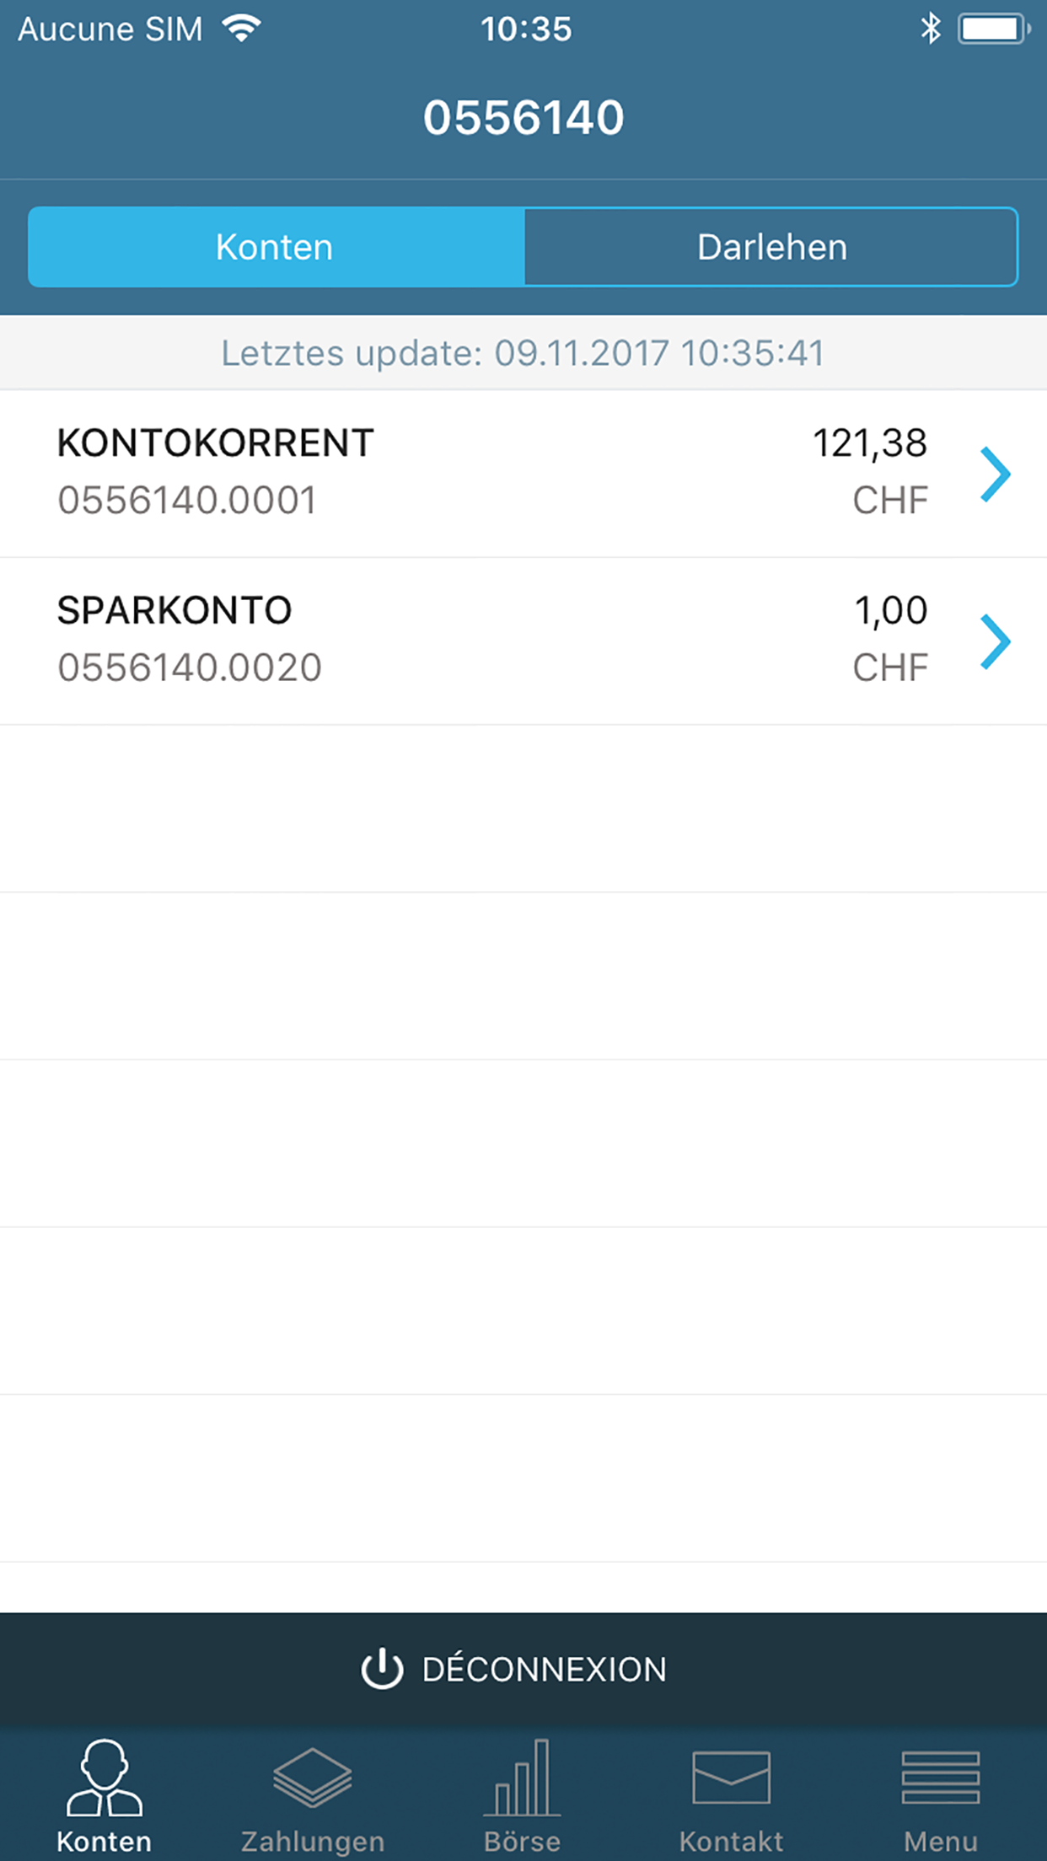This screenshot has width=1047, height=1861.
Task: Tap the 0556140 account title
Action: 523,117
